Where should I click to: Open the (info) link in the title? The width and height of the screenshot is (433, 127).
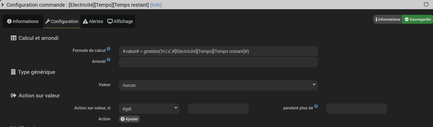click(156, 5)
